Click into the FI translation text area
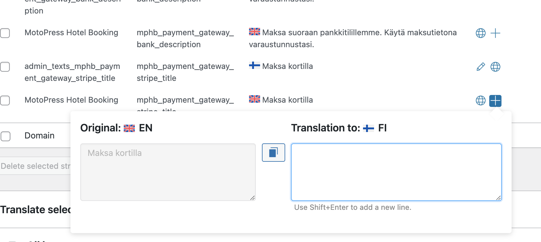Viewport: 541px width, 242px height. (x=396, y=172)
